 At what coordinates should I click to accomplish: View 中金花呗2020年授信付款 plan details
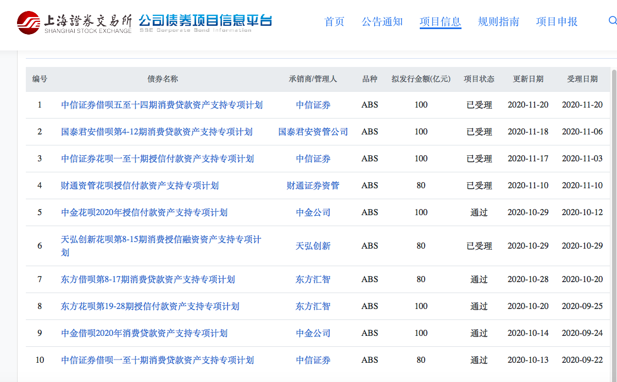[x=144, y=212]
